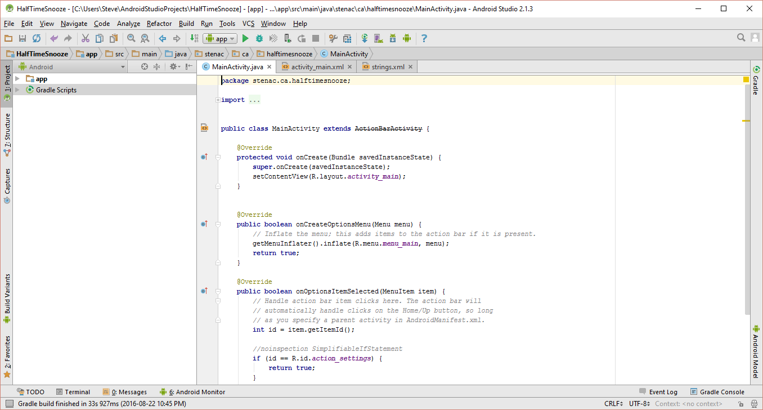Click the Paste clipboard icon
Image resolution: width=763 pixels, height=410 pixels.
[114, 38]
